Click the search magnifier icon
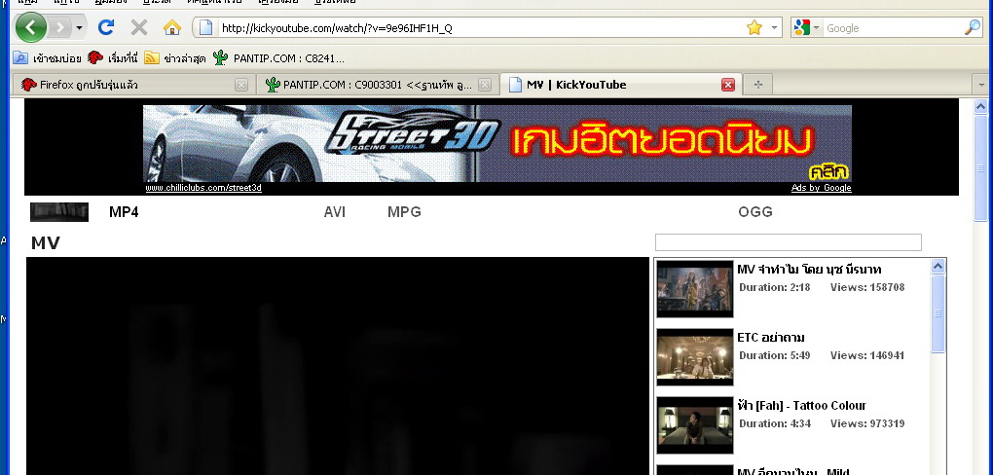993x475 pixels. [x=973, y=27]
